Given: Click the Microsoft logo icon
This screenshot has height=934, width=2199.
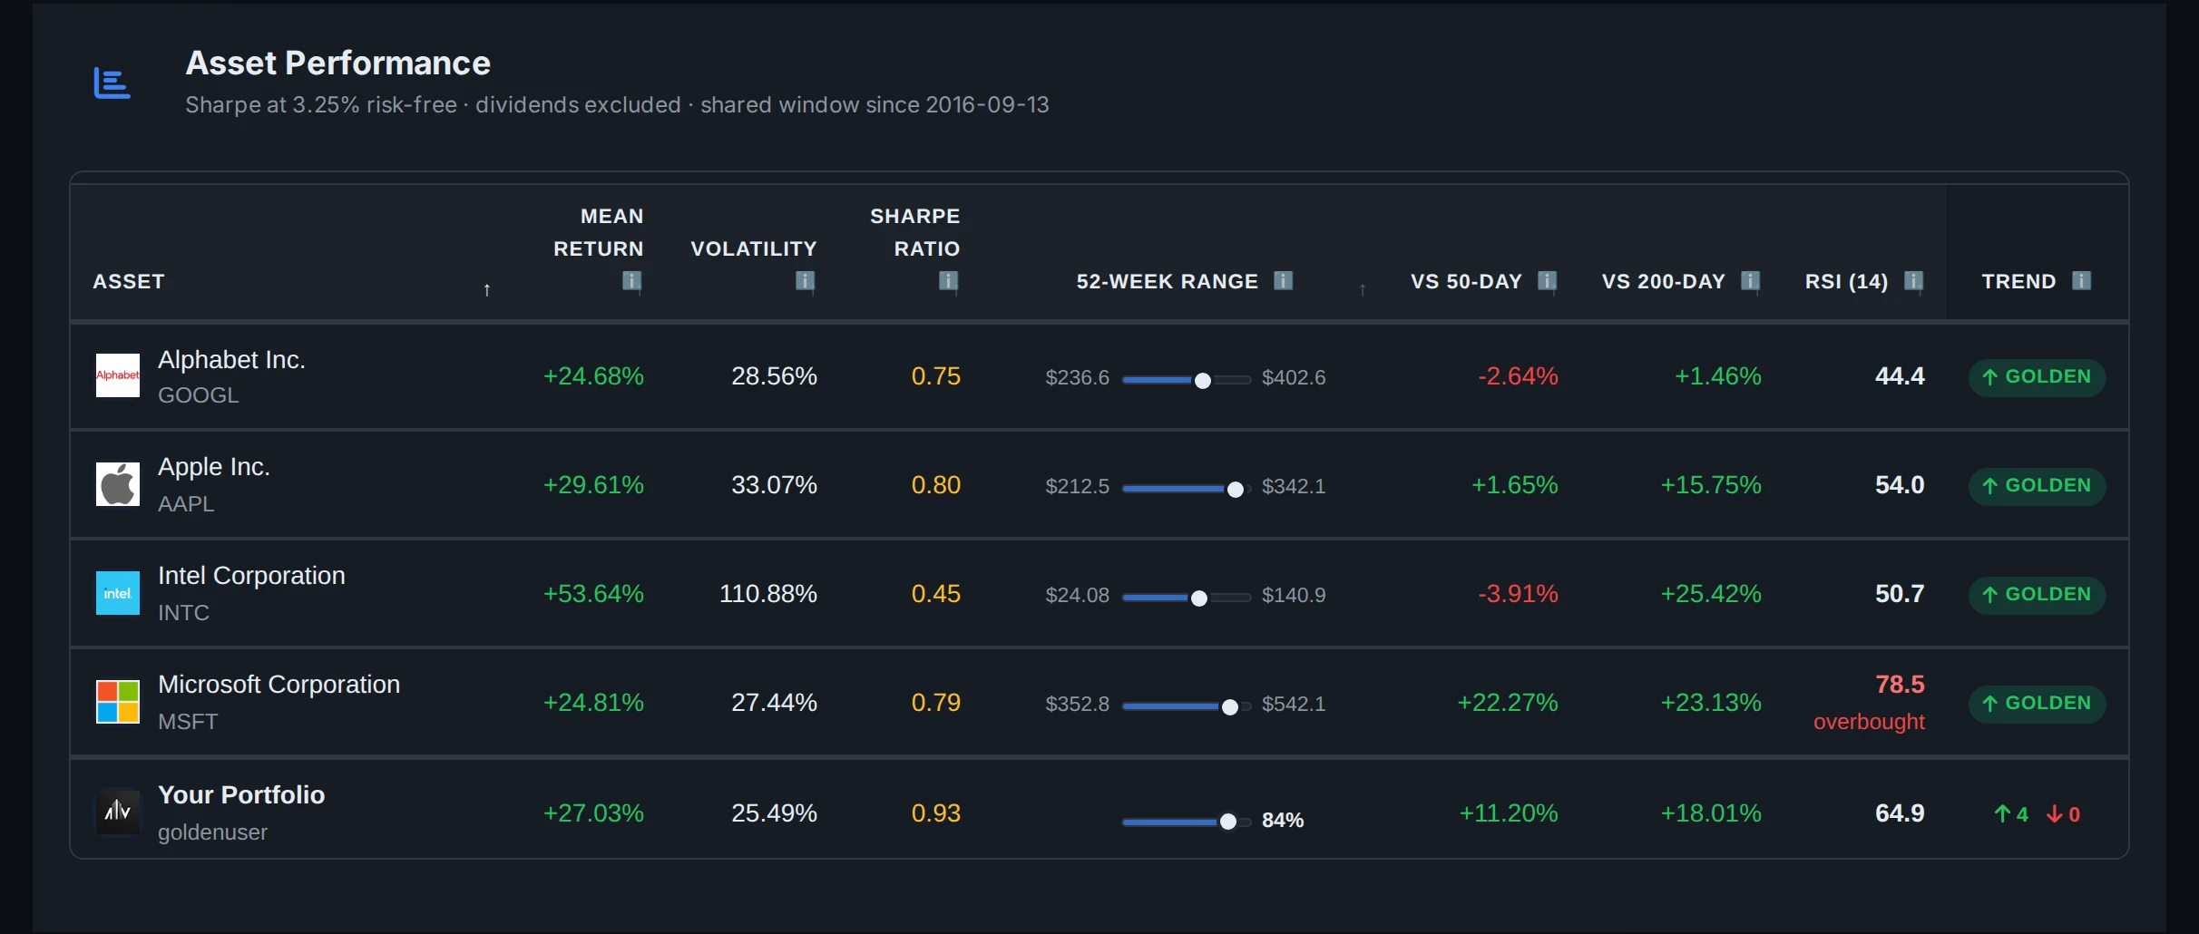Looking at the screenshot, I should tap(118, 702).
